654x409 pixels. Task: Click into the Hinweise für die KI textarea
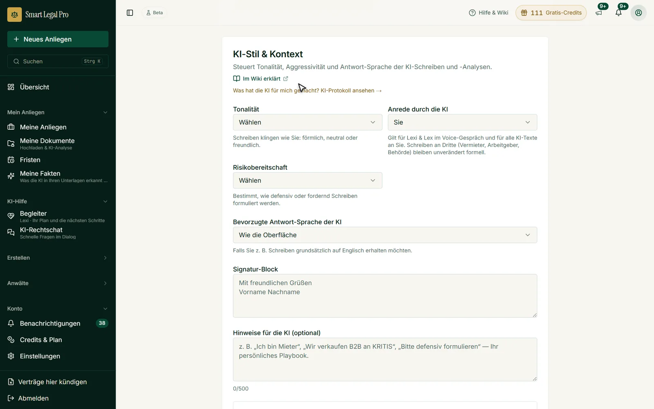coord(385,360)
